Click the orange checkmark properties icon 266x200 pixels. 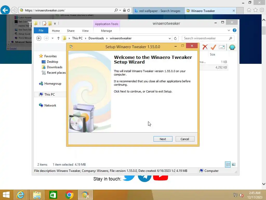click(x=214, y=47)
